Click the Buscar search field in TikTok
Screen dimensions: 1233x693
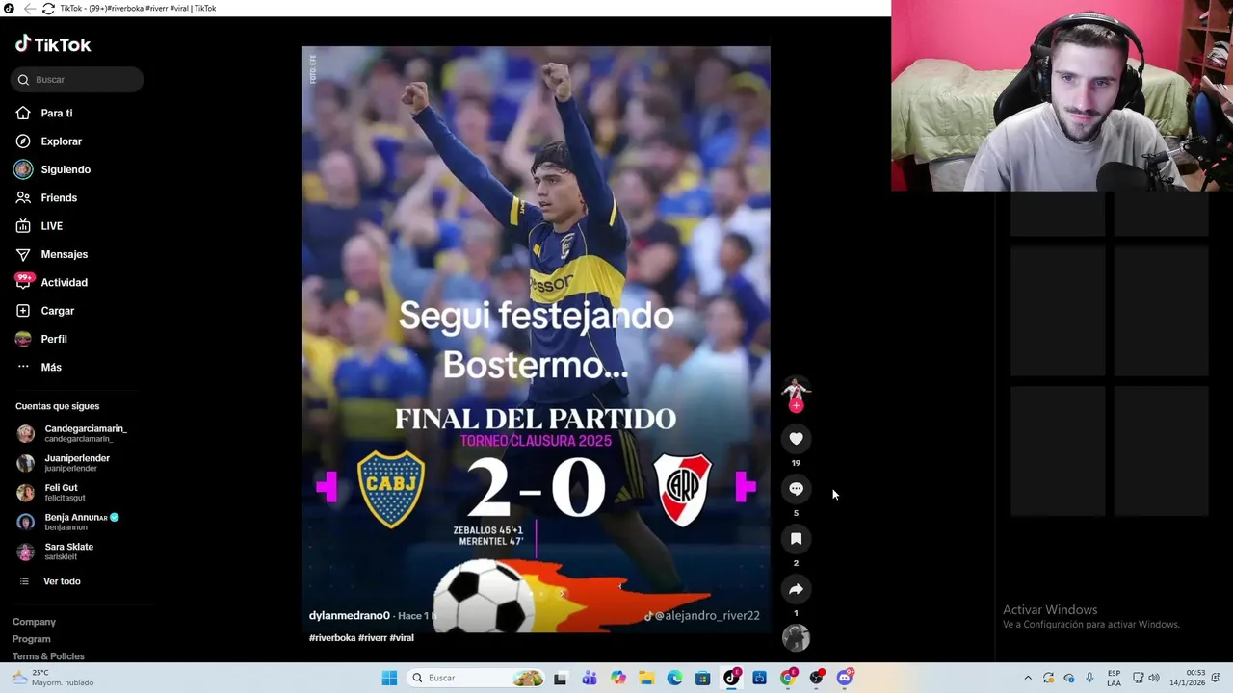[x=77, y=80]
